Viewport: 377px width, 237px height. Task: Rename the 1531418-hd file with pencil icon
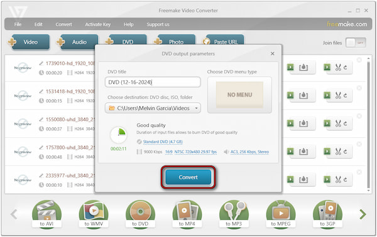[41, 92]
